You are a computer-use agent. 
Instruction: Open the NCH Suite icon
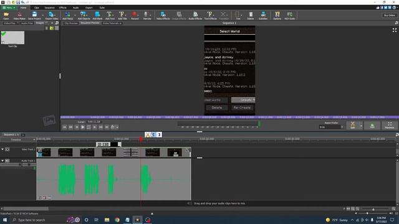(289, 16)
